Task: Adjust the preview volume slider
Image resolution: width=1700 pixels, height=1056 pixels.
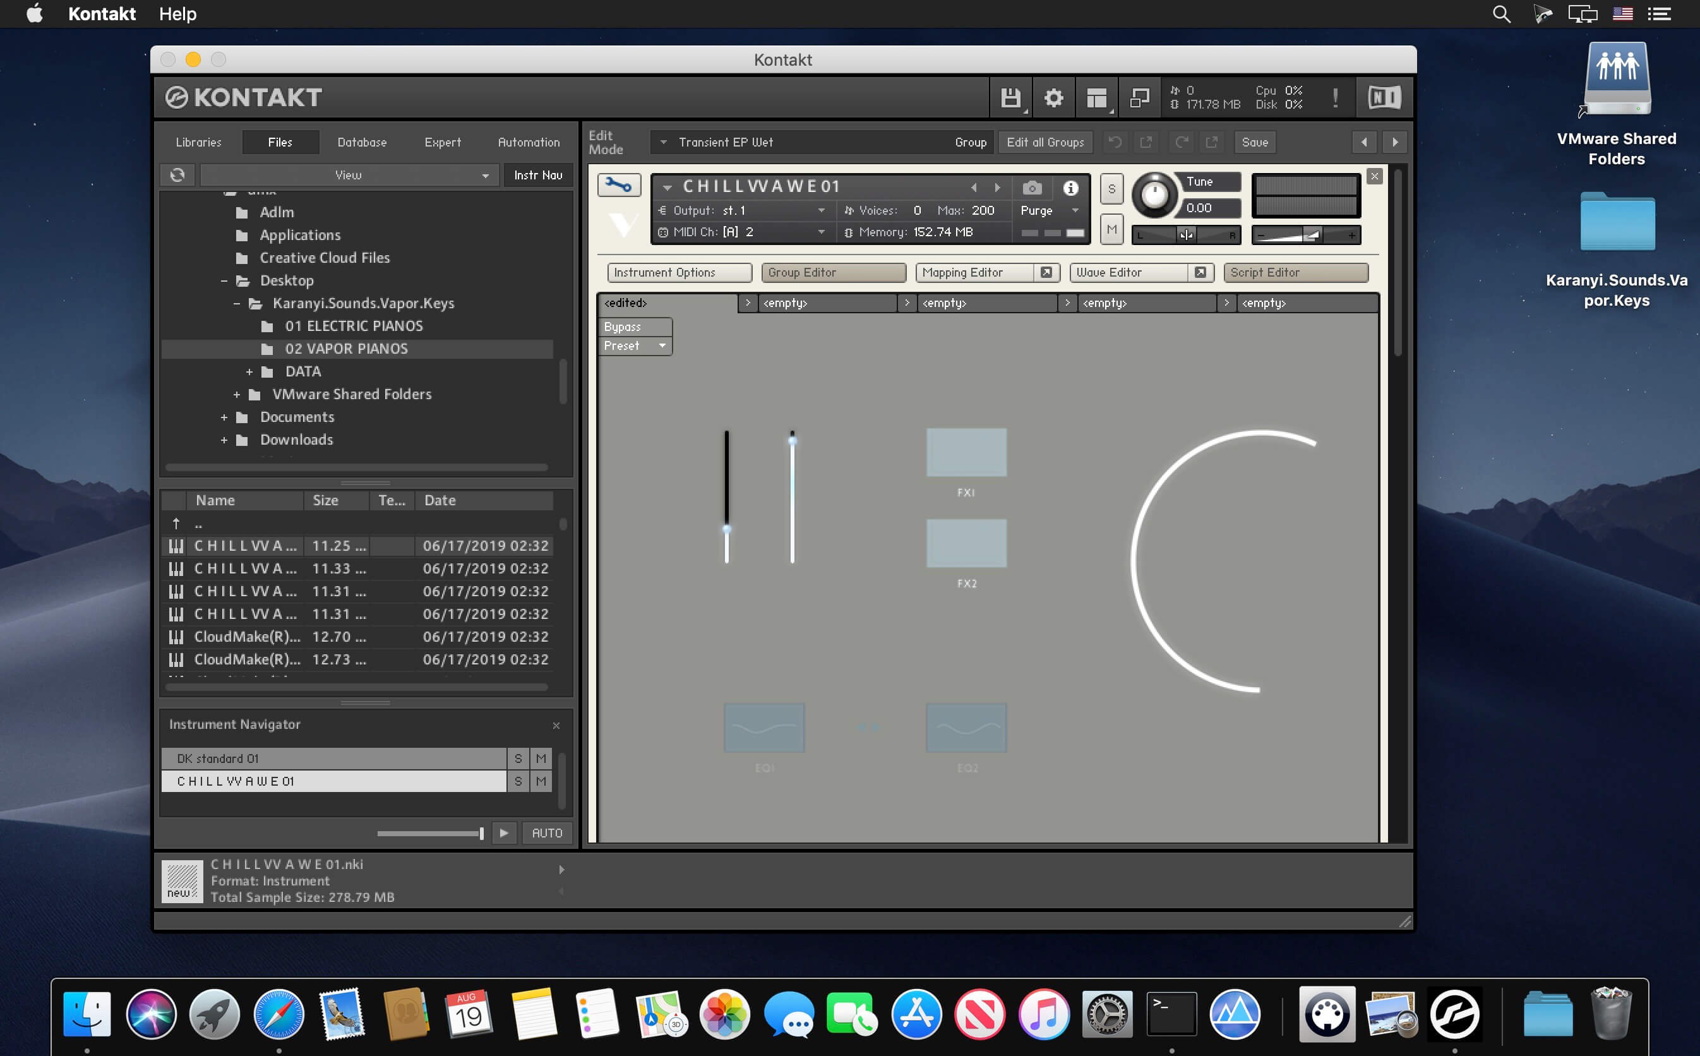Action: (431, 833)
